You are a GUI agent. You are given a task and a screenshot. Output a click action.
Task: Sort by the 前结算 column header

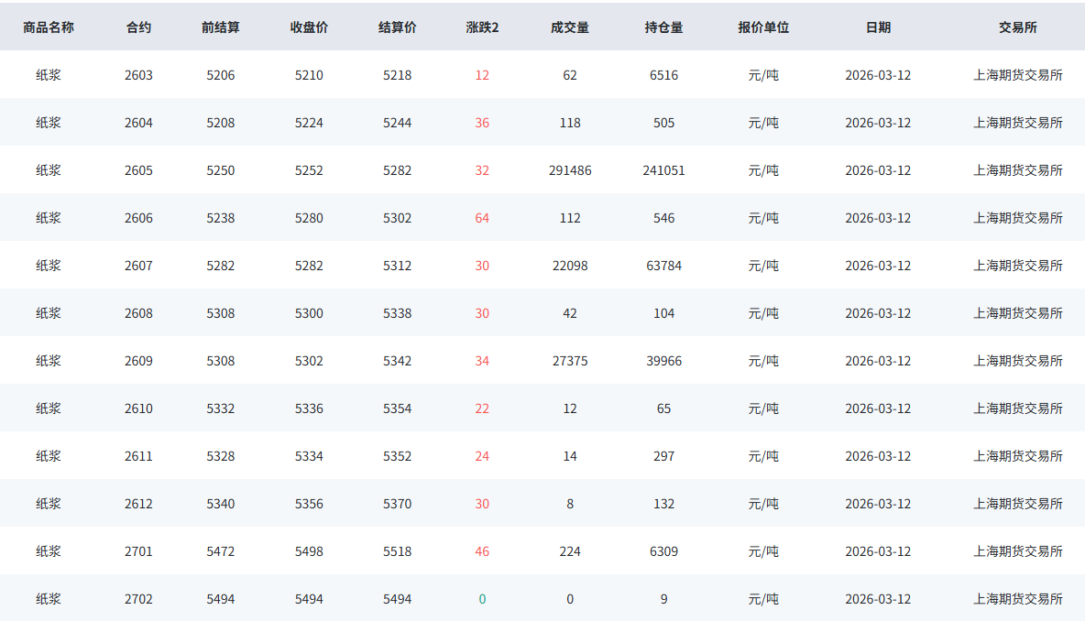[221, 27]
